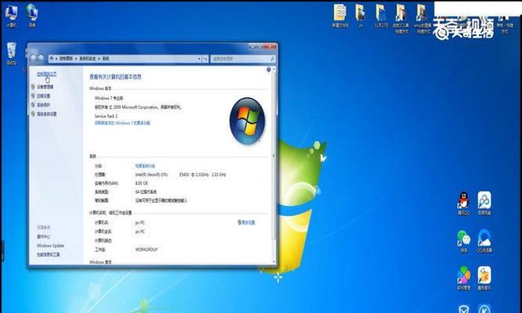The width and height of the screenshot is (522, 313).
Task: Click the 查看有关计算机的基本信息 heading
Action: click(115, 77)
